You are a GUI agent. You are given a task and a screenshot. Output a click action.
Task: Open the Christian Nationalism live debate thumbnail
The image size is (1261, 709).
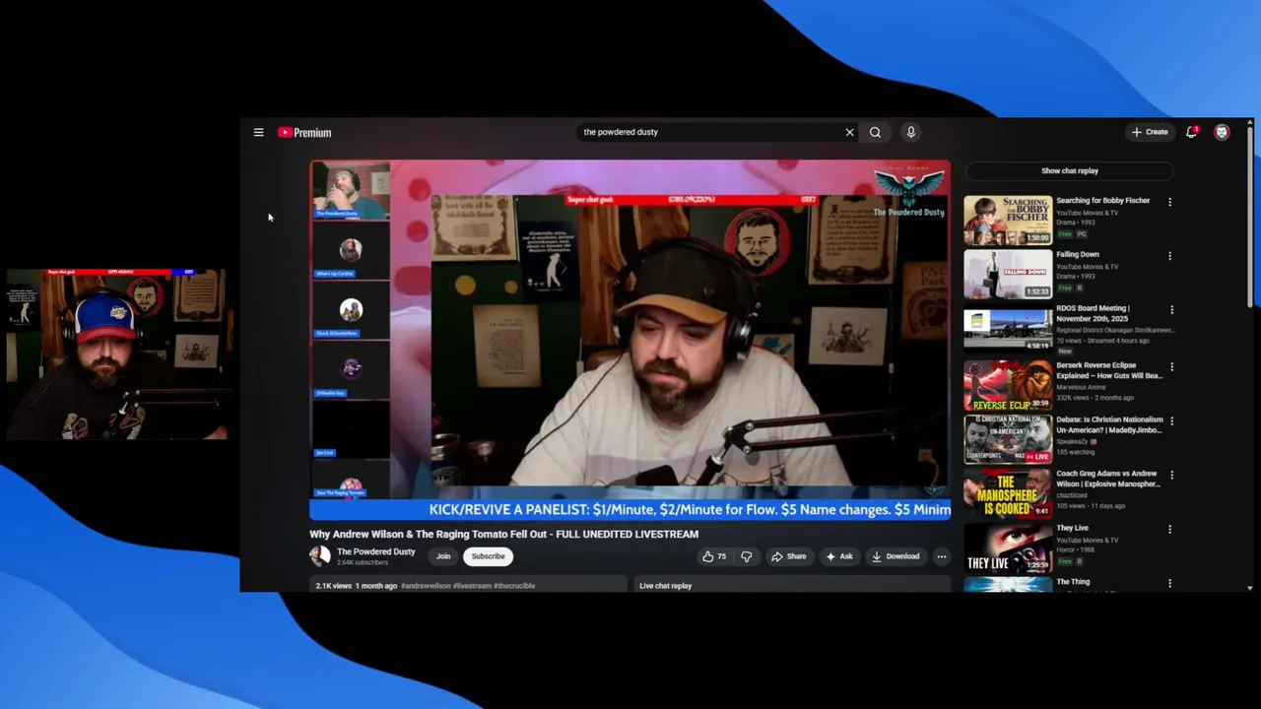[x=1008, y=439]
